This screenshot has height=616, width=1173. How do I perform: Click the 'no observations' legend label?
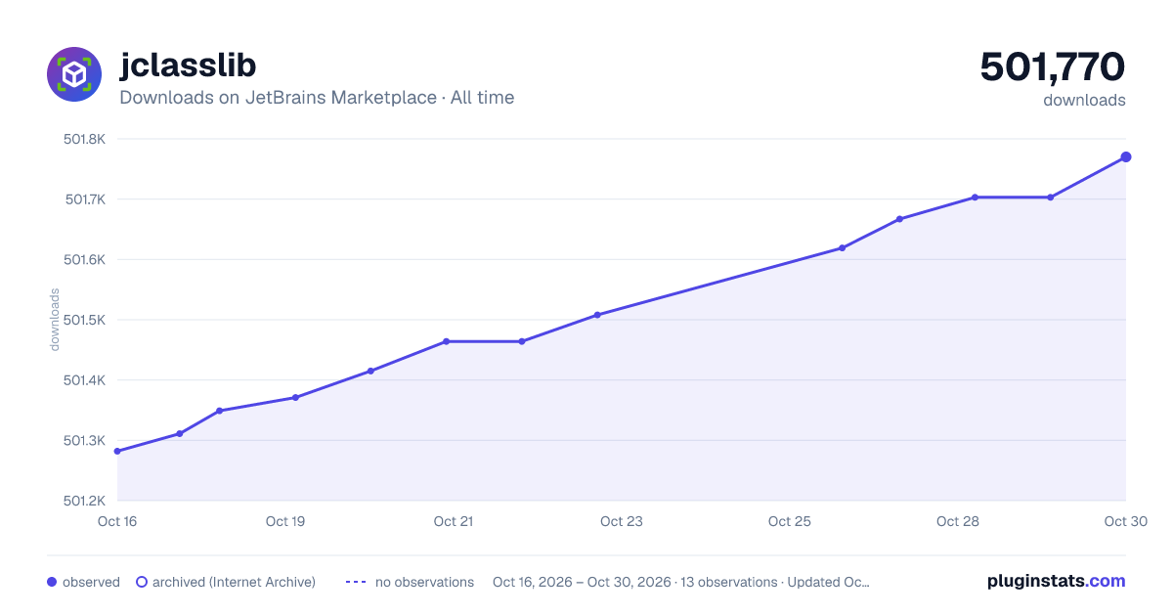tap(424, 582)
